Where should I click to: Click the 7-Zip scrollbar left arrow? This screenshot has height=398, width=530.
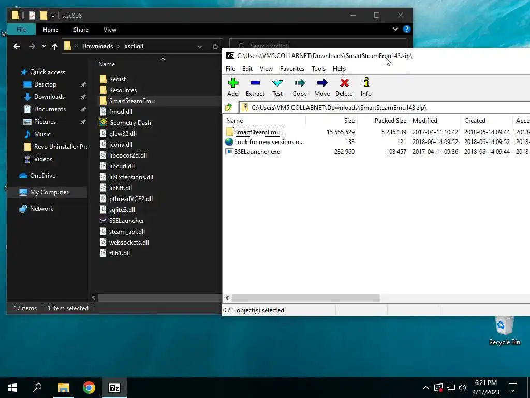pyautogui.click(x=227, y=298)
